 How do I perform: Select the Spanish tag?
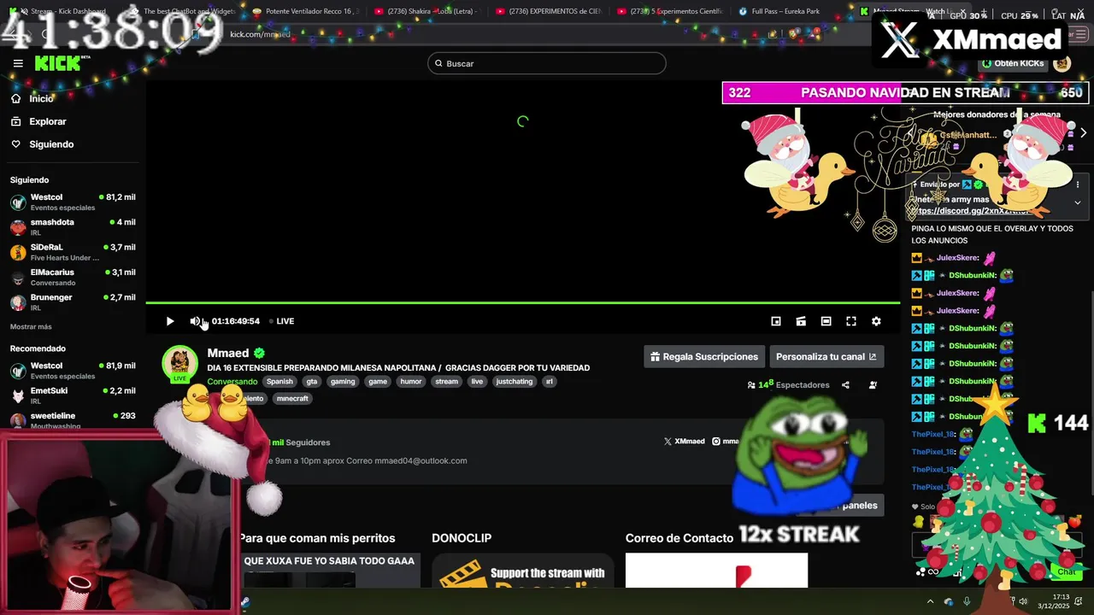point(279,382)
